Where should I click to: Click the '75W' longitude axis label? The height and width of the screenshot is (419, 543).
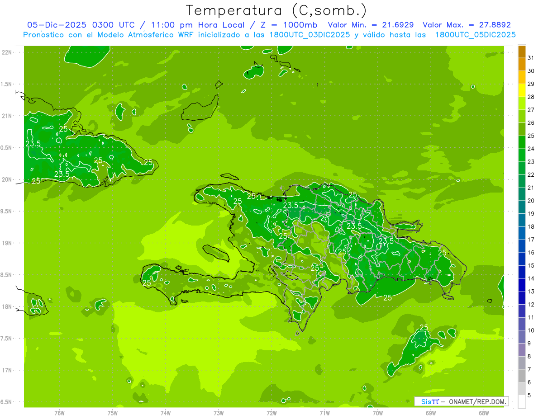pos(113,413)
